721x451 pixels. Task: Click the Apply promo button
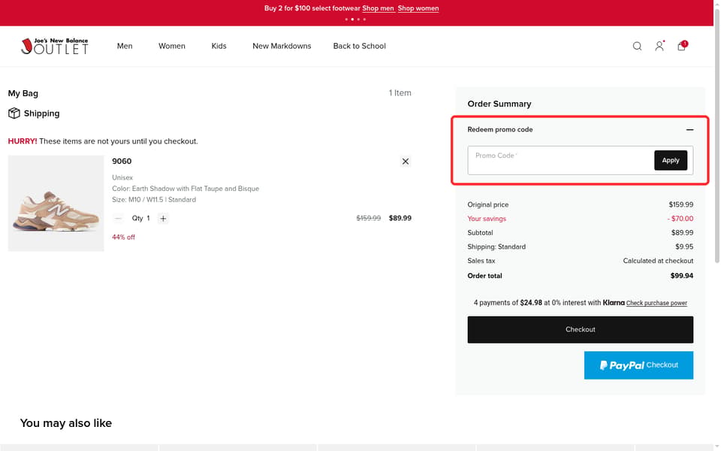click(671, 160)
